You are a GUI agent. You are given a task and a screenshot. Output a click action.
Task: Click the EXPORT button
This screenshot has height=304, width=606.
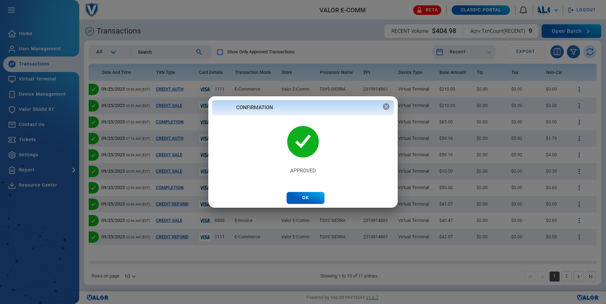(525, 52)
